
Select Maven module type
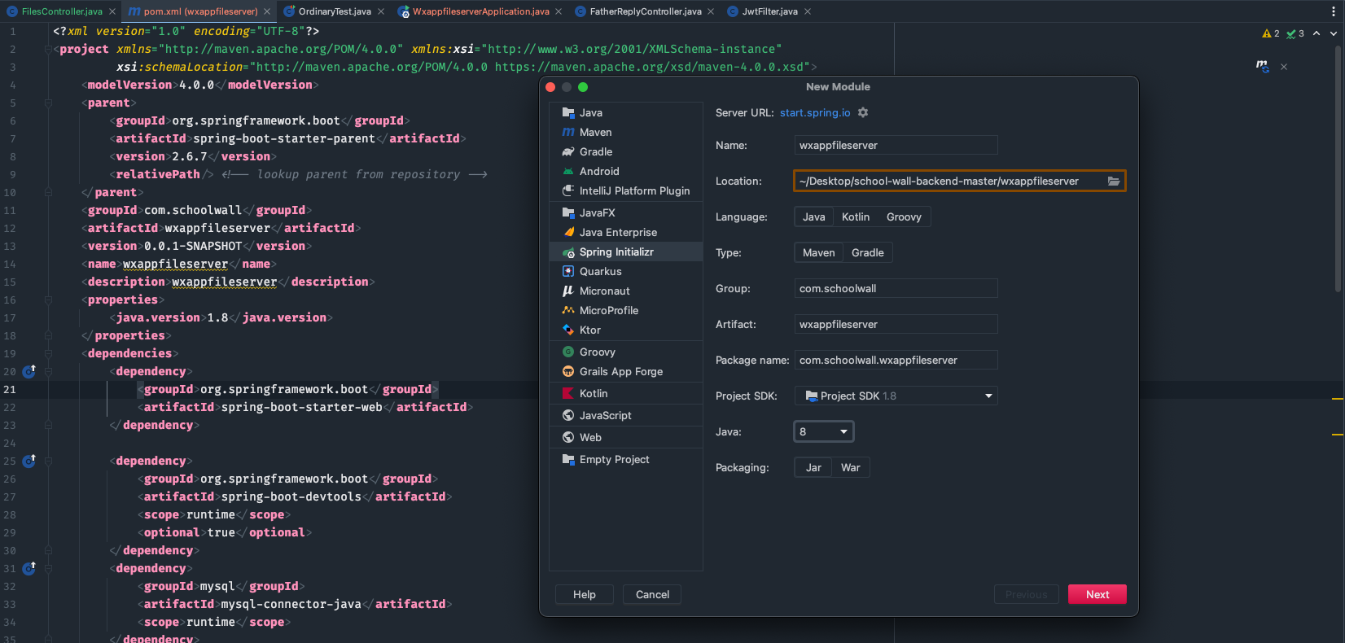[x=625, y=132]
